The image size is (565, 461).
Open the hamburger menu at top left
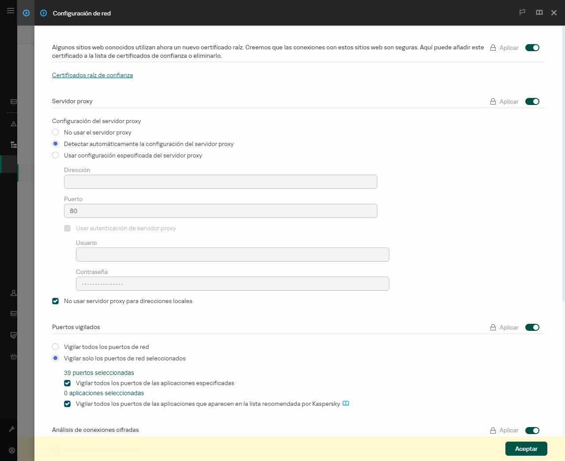(10, 10)
